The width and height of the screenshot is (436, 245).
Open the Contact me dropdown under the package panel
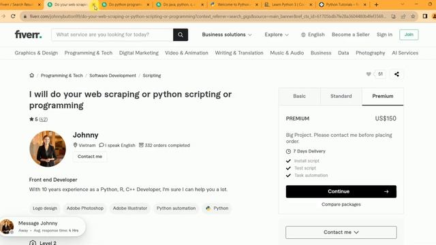click(341, 232)
